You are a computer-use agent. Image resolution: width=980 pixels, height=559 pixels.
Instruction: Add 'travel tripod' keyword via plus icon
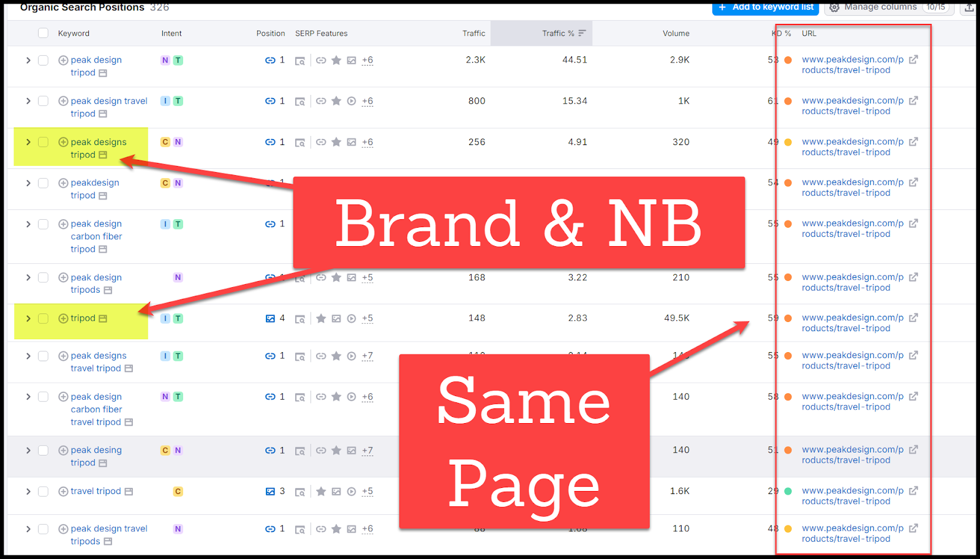[x=63, y=491]
